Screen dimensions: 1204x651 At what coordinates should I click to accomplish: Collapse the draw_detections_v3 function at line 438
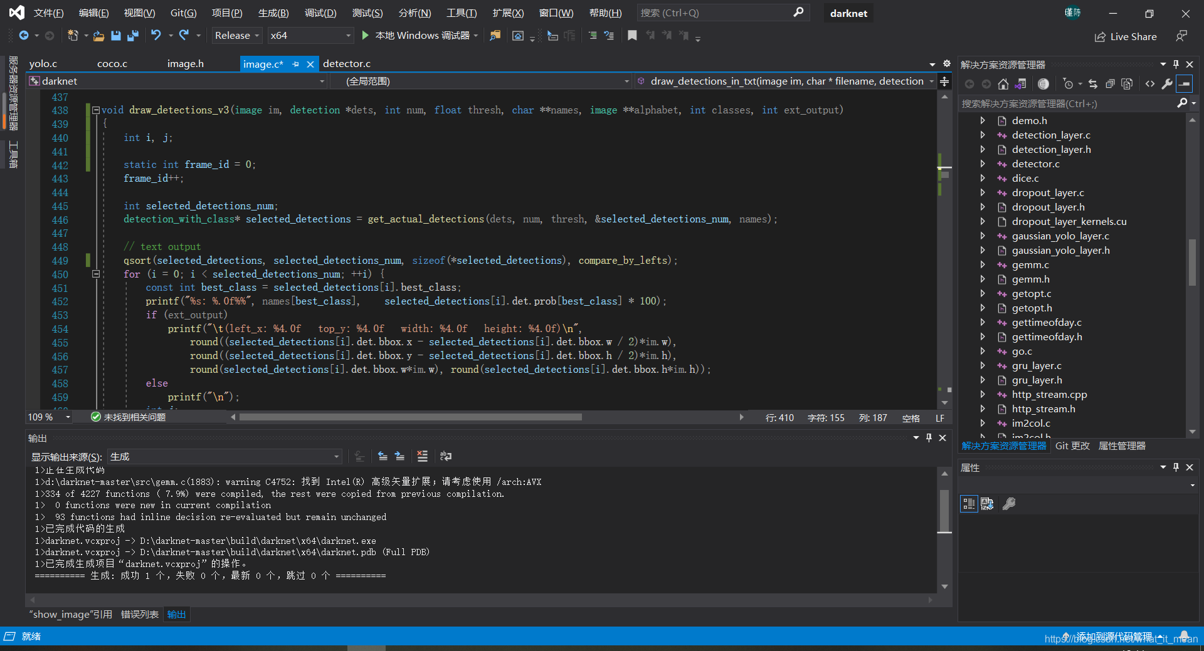coord(96,110)
